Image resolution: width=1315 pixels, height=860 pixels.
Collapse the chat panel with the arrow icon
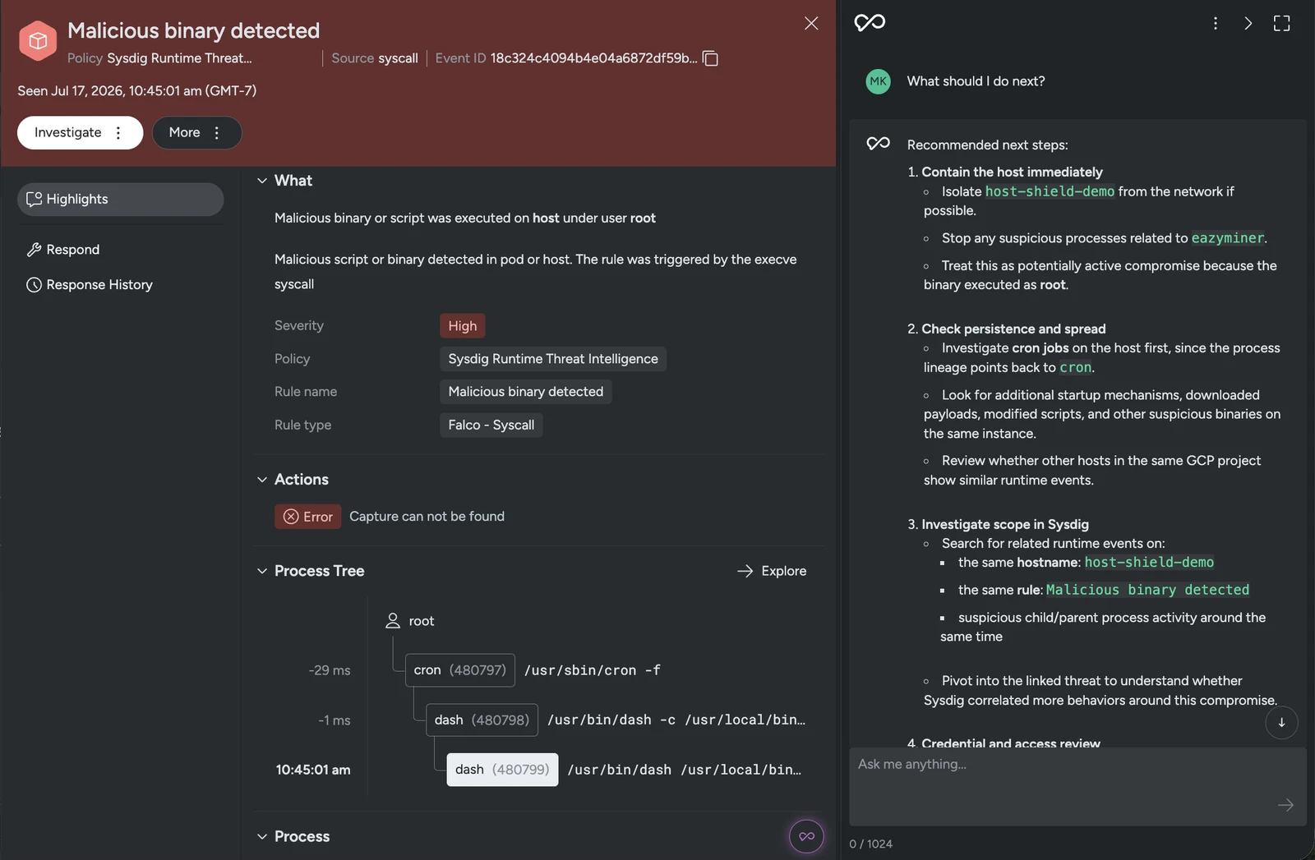pos(1248,23)
